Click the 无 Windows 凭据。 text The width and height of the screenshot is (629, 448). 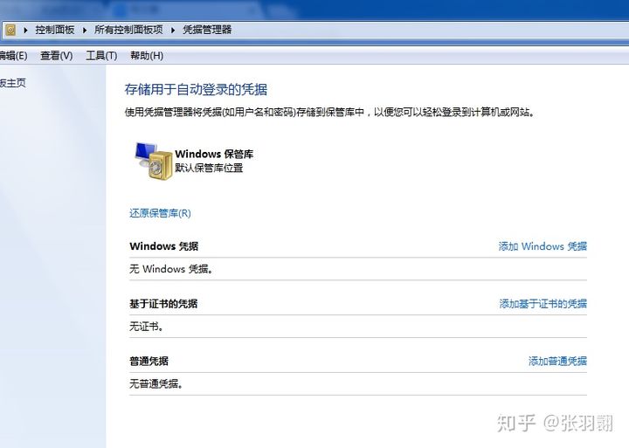coord(171,269)
